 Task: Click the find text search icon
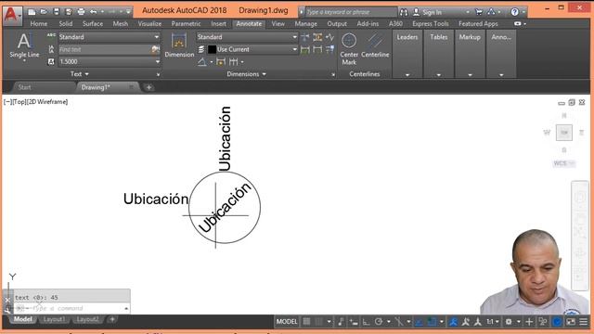155,49
